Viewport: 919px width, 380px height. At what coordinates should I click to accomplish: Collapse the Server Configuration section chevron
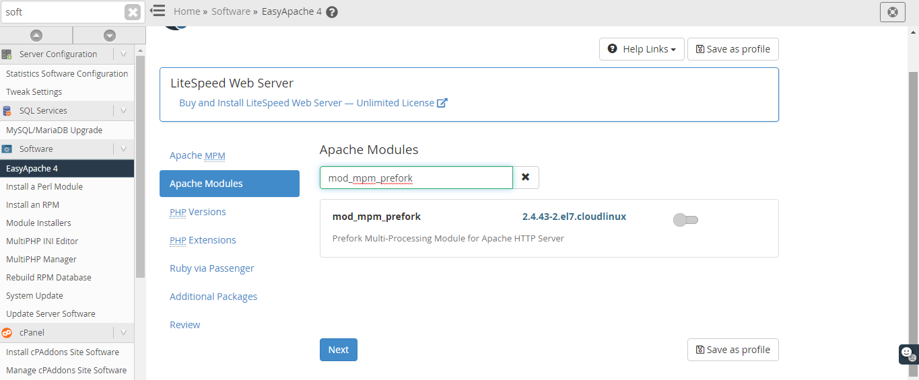(123, 54)
